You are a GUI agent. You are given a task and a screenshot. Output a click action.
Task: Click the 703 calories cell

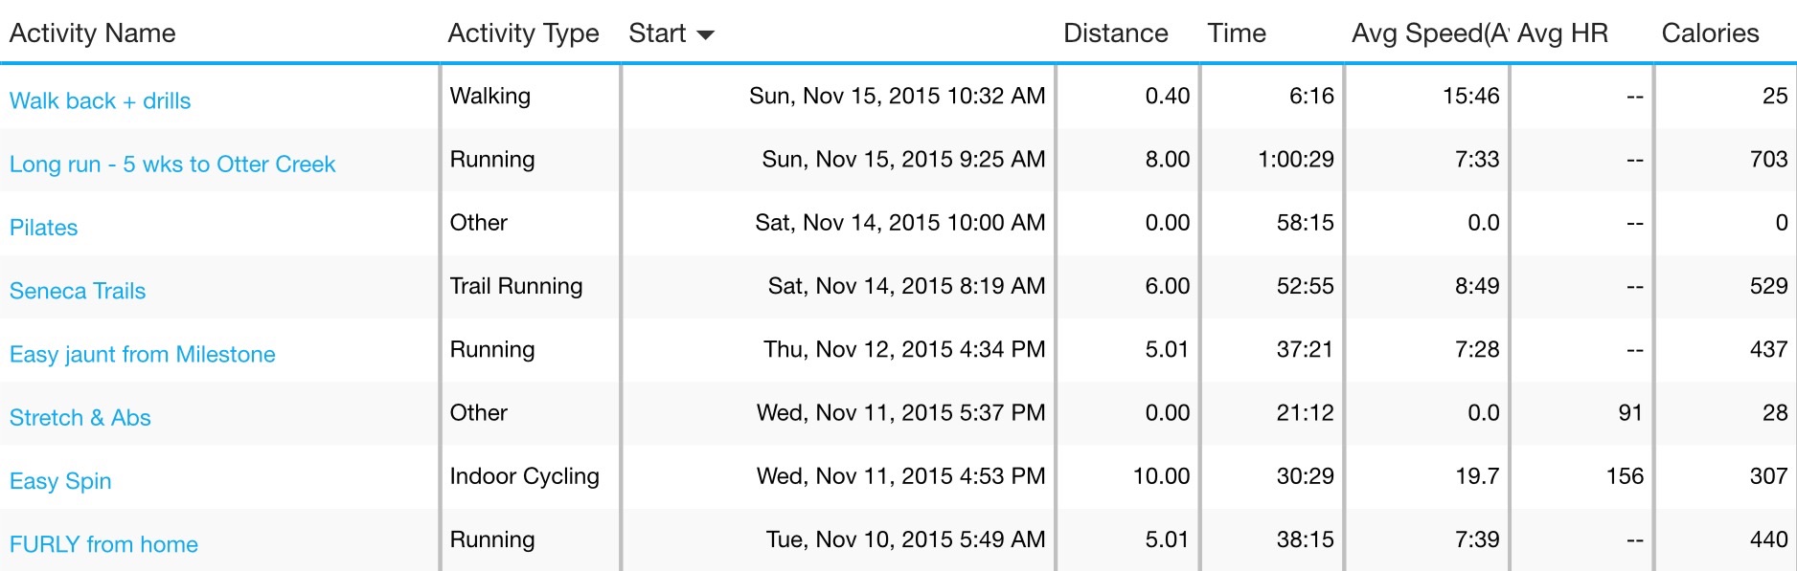point(1768,159)
